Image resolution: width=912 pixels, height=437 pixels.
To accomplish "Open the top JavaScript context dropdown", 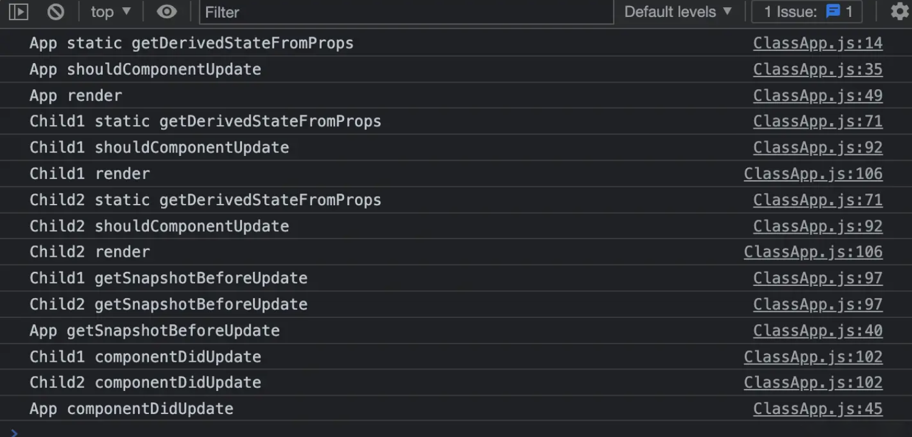I will coord(110,12).
